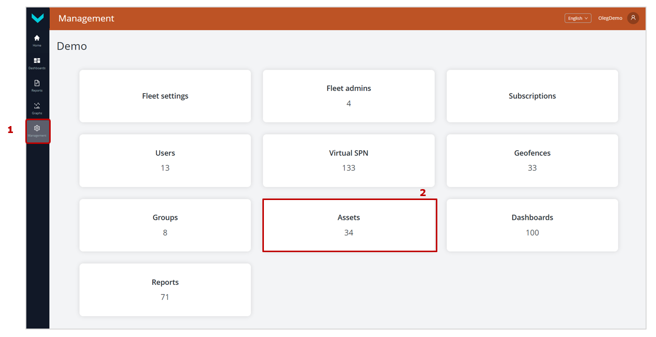Viewport: 656px width, 337px height.
Task: Open the Fleet admins card
Action: pyautogui.click(x=348, y=96)
